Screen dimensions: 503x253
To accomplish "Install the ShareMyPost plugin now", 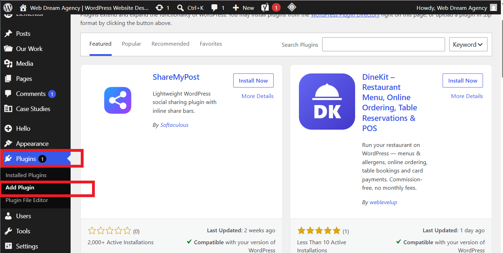I will 253,80.
